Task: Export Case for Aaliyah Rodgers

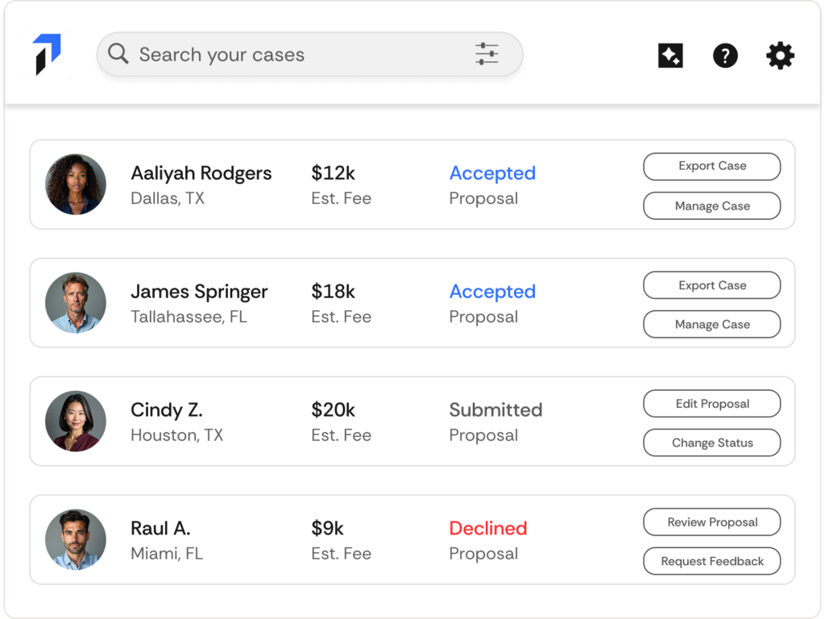Action: pyautogui.click(x=712, y=166)
